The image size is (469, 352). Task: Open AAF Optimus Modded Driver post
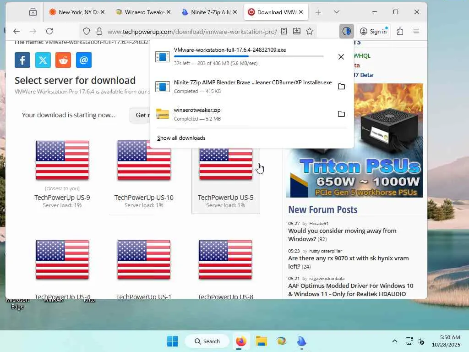click(x=350, y=290)
